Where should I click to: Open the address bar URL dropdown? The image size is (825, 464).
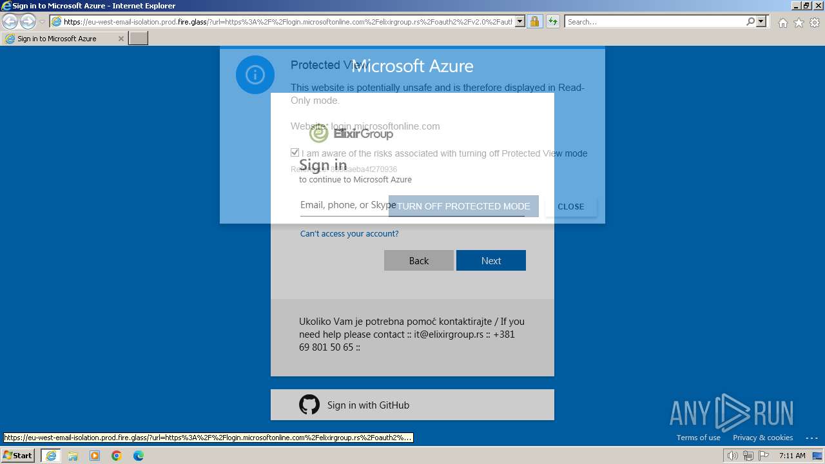(520, 22)
